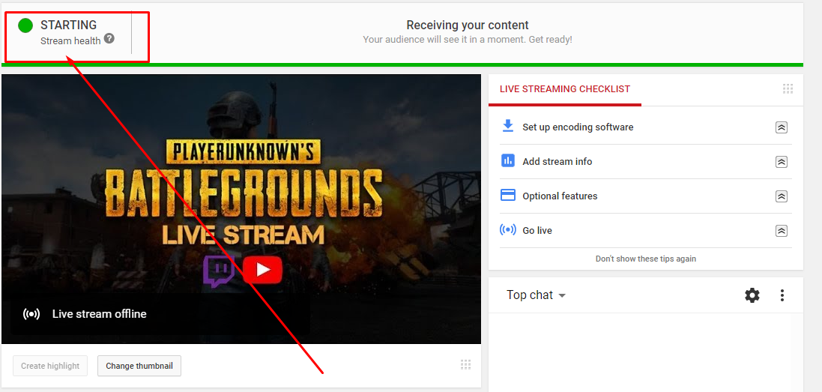Click the Optional features label
This screenshot has height=392, width=822.
click(x=560, y=196)
